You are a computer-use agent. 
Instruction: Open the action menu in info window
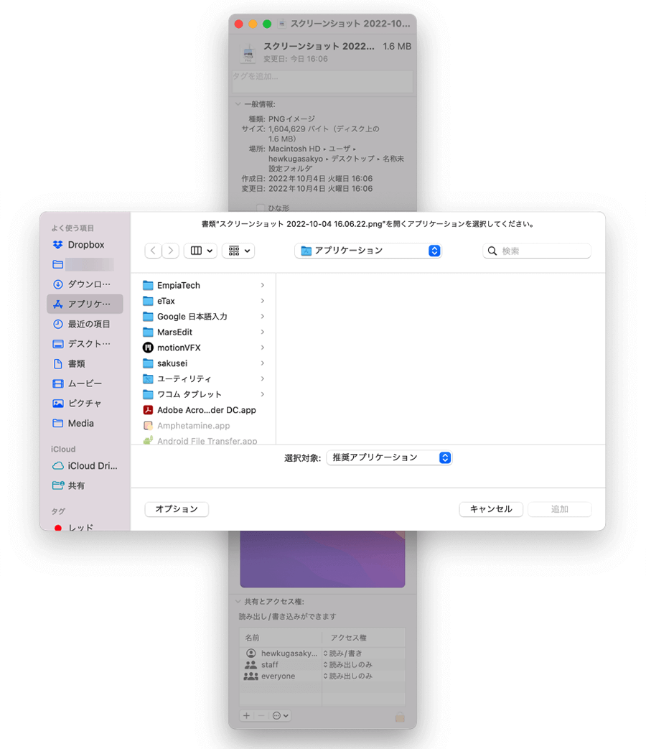coord(280,715)
